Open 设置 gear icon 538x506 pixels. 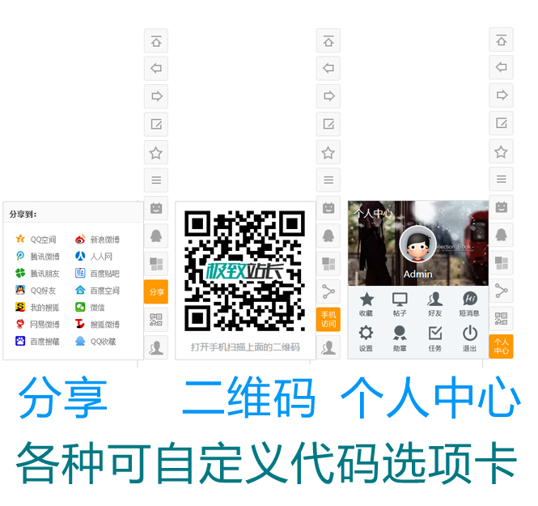point(366,338)
